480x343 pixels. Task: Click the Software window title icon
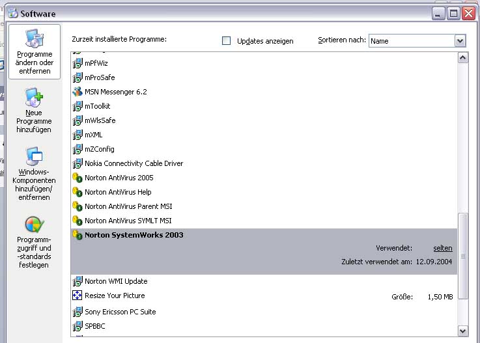(13, 13)
